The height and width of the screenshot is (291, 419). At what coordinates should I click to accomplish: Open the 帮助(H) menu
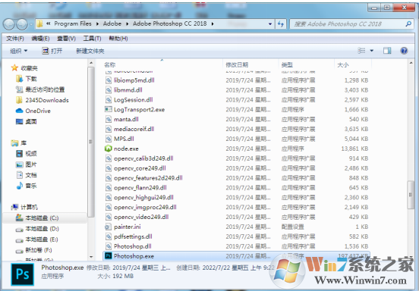tap(118, 39)
